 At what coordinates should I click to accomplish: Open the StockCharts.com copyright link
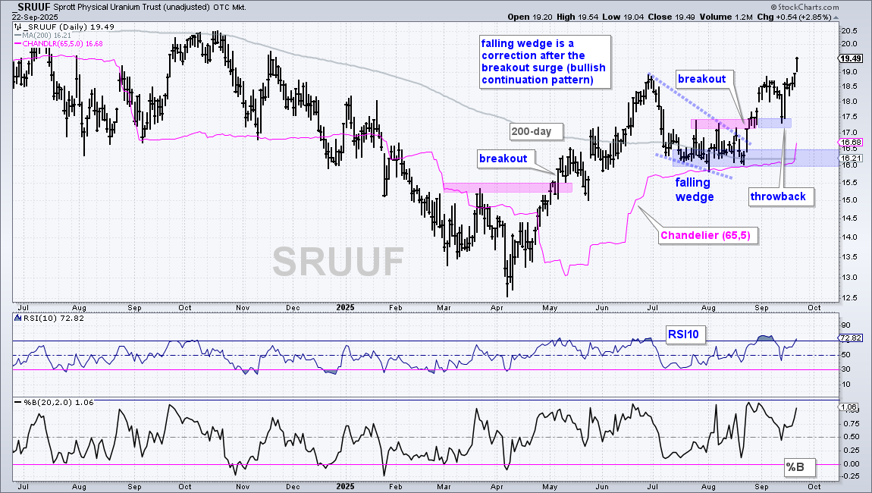(805, 8)
